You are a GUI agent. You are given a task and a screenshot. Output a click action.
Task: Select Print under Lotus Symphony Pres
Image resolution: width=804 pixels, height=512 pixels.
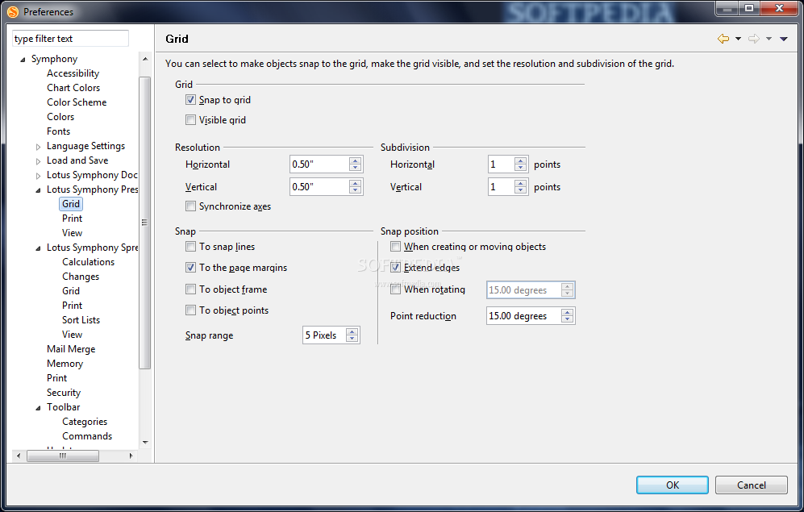click(73, 219)
